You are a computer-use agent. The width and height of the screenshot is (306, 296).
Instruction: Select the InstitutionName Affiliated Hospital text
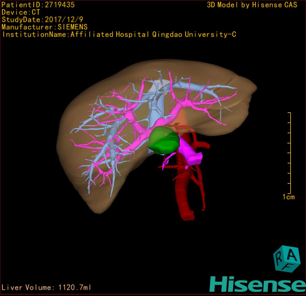119,35
